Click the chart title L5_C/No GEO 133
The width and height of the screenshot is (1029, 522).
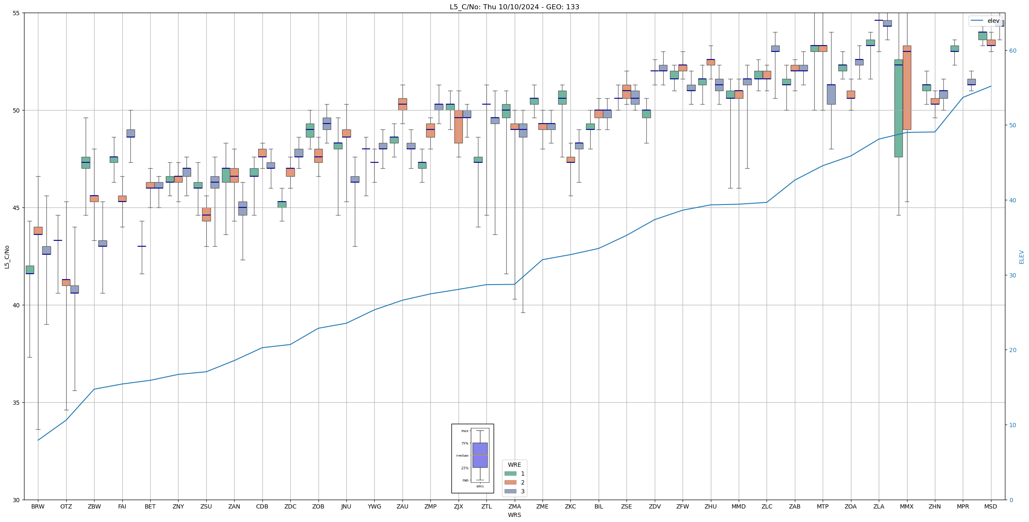[514, 7]
